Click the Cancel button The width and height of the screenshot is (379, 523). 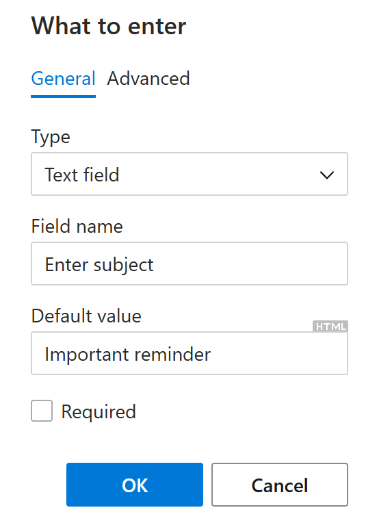[280, 485]
